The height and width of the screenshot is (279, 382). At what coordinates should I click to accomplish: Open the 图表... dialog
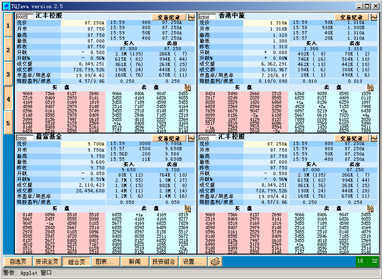(105, 262)
